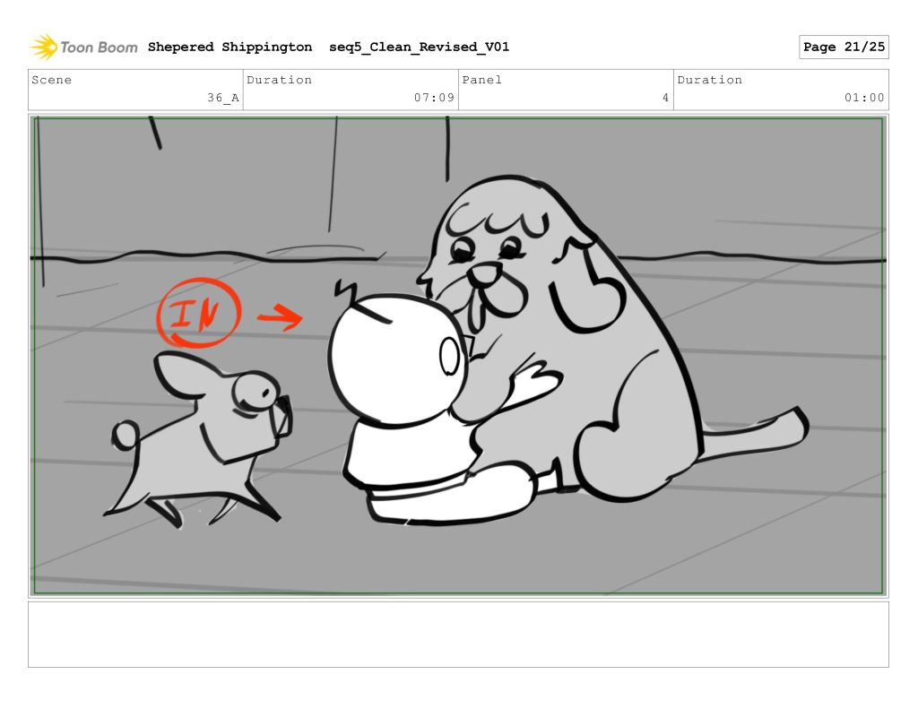Viewport: 918px width, 709px height.
Task: Click the red arrow pointing right
Action: (x=281, y=317)
